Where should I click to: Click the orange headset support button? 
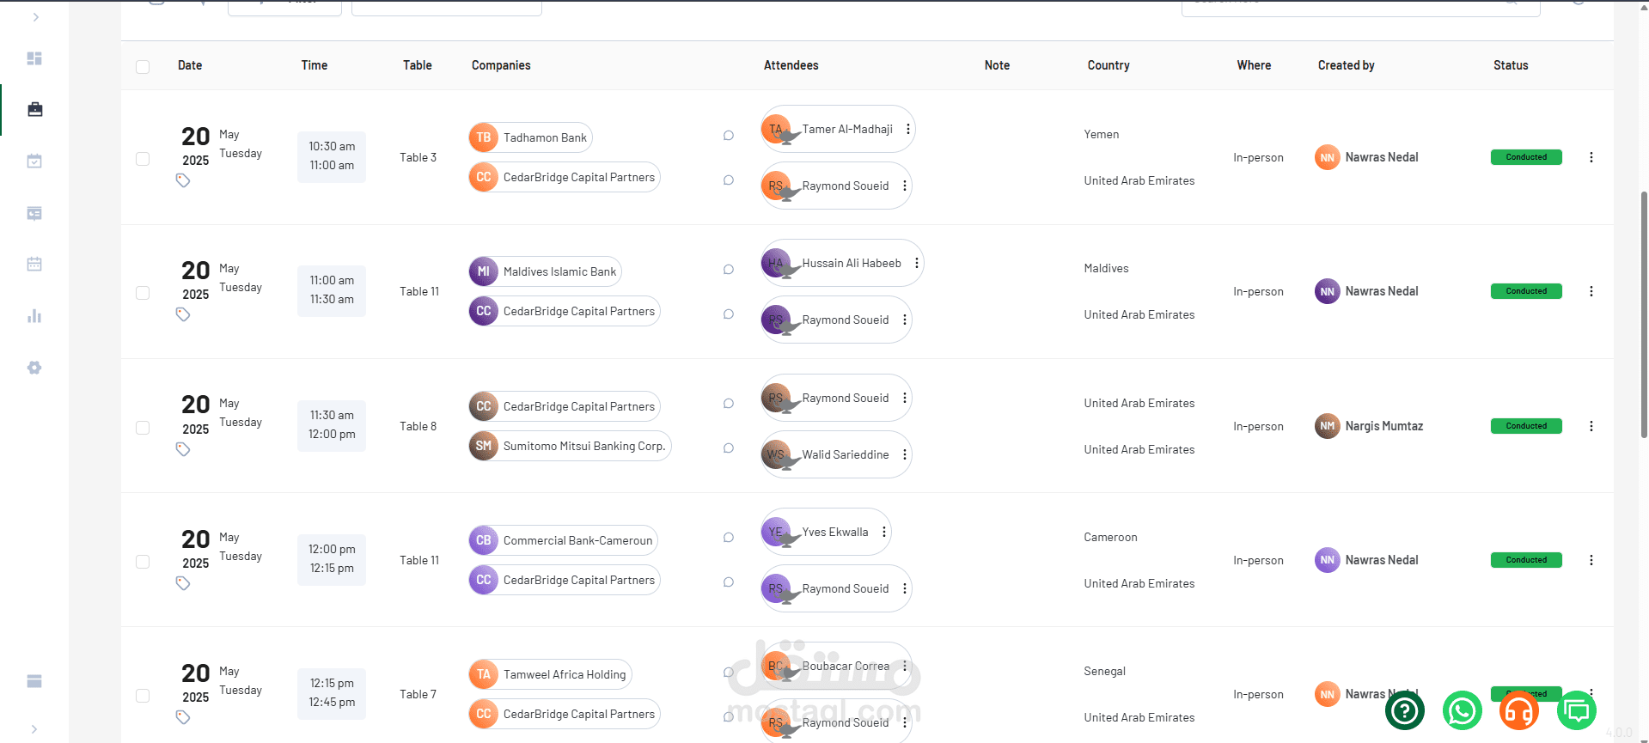[1518, 710]
